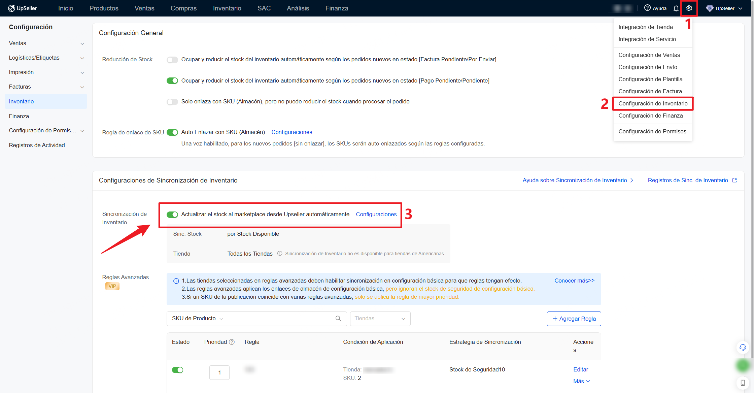This screenshot has height=393, width=754.
Task: Click the priority input field showing 1
Action: pos(219,372)
